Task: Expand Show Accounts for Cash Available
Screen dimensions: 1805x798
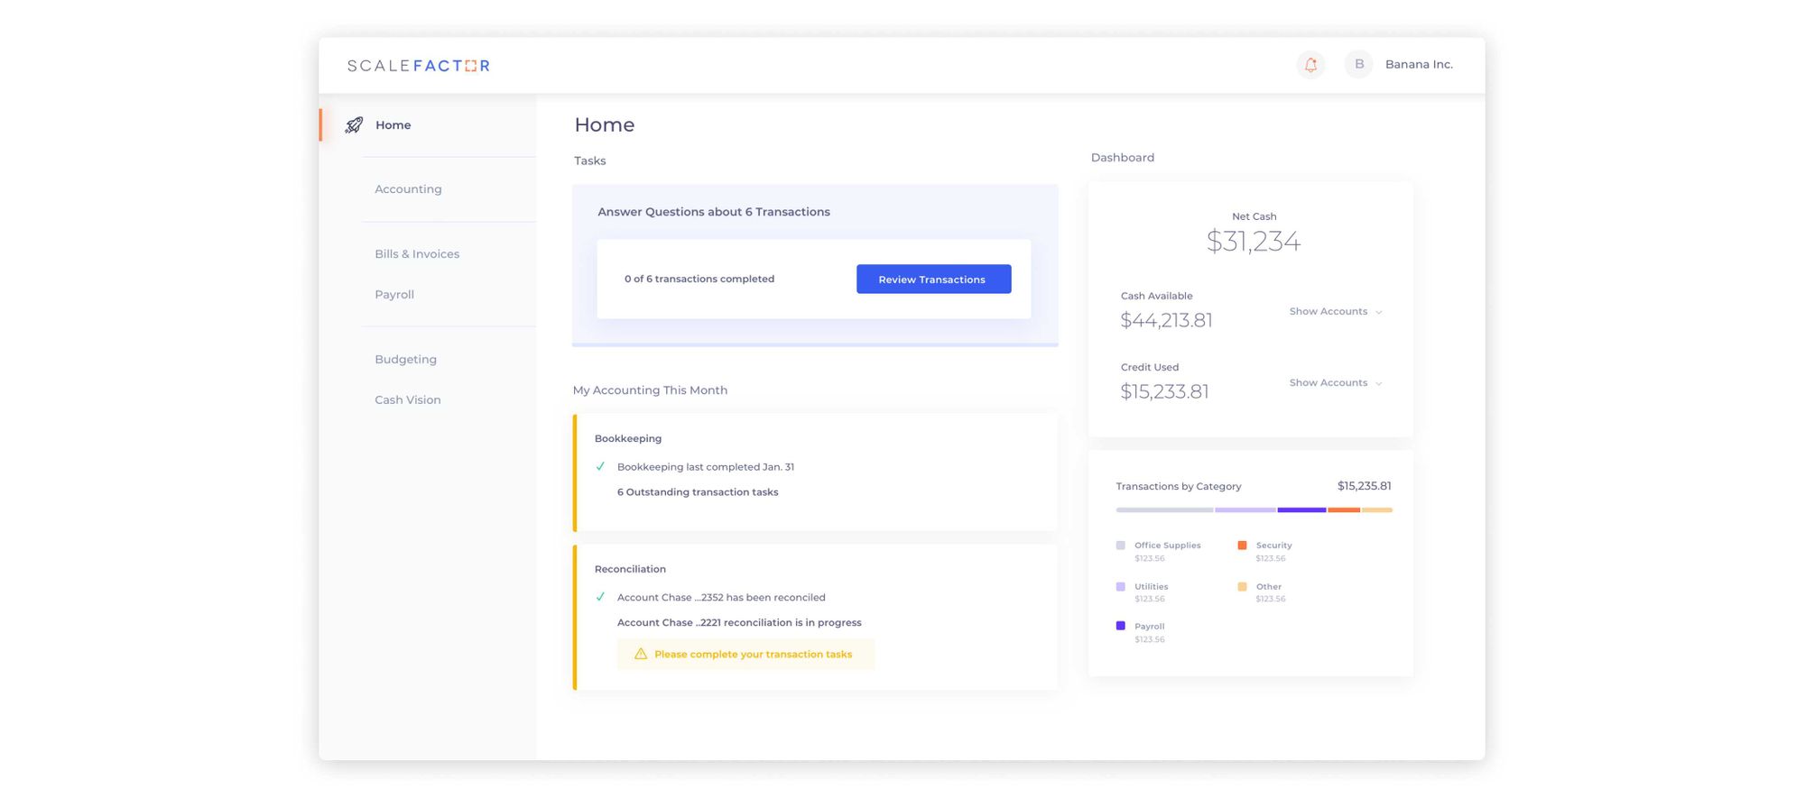Action: (x=1336, y=312)
